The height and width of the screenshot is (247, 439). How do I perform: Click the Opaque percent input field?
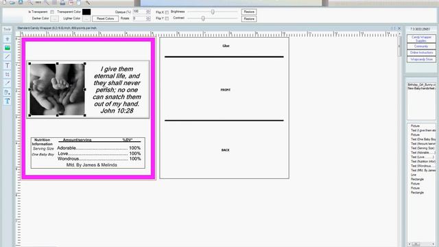pyautogui.click(x=139, y=12)
